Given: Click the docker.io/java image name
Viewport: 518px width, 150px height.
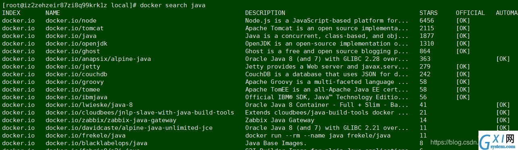Looking at the screenshot, I should [71, 36].
